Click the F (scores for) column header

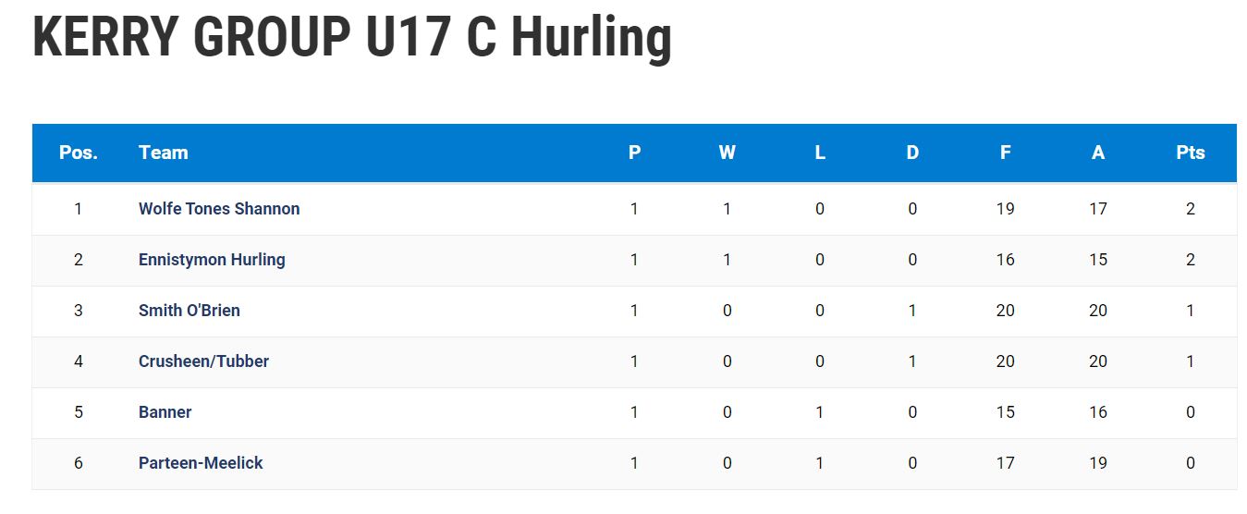click(1006, 153)
